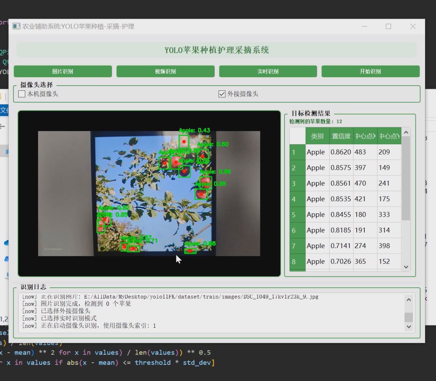
Task: Click confidence cell 0.7141
Action: click(342, 246)
